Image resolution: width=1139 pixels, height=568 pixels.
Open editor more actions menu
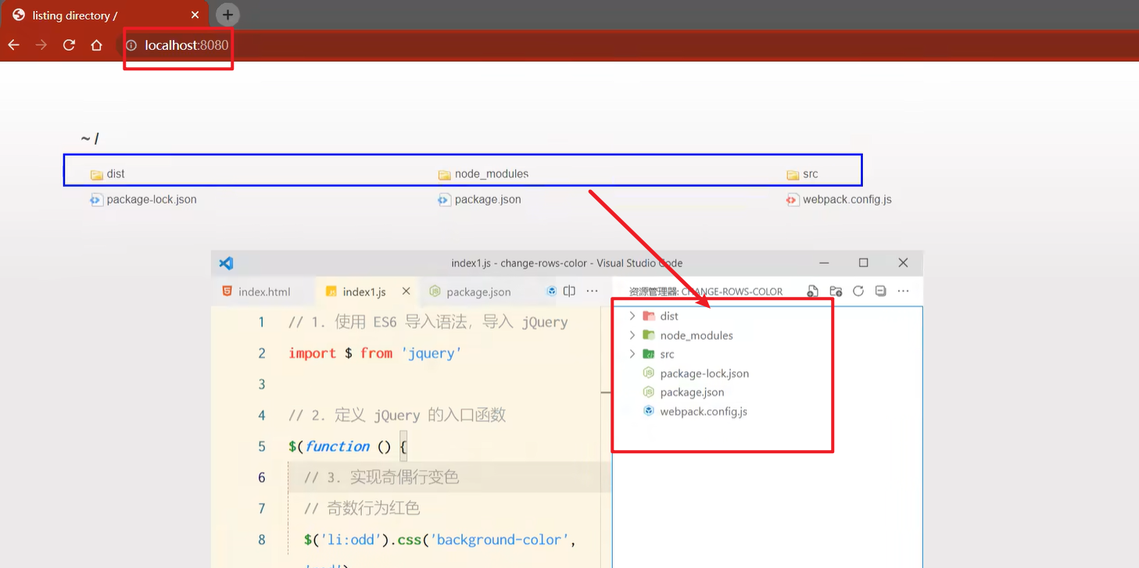592,291
